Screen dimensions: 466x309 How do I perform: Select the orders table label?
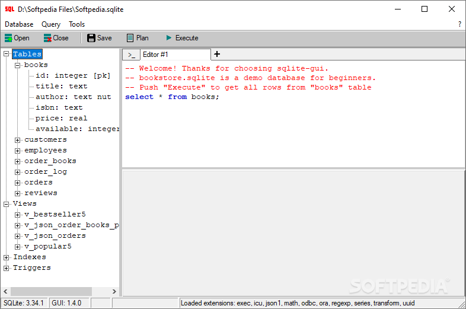(39, 182)
